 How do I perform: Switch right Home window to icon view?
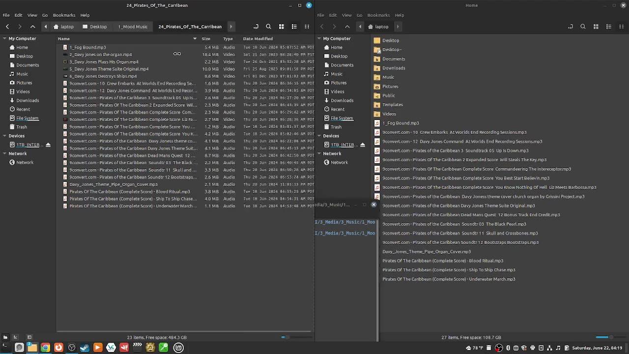596,27
